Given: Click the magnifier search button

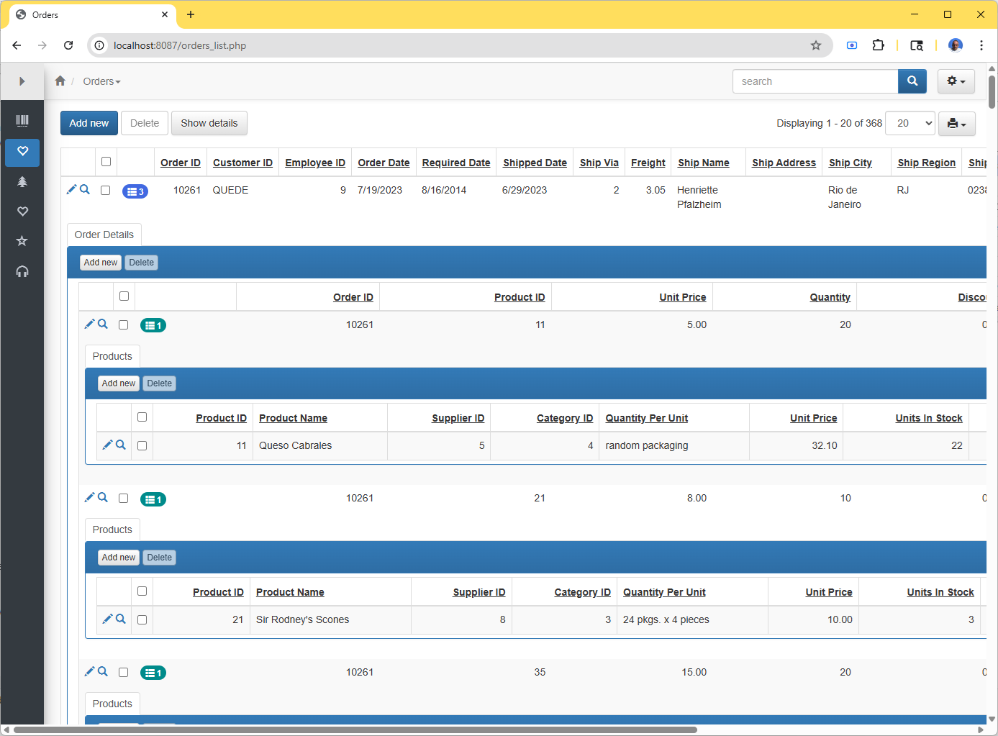Looking at the screenshot, I should pyautogui.click(x=912, y=81).
